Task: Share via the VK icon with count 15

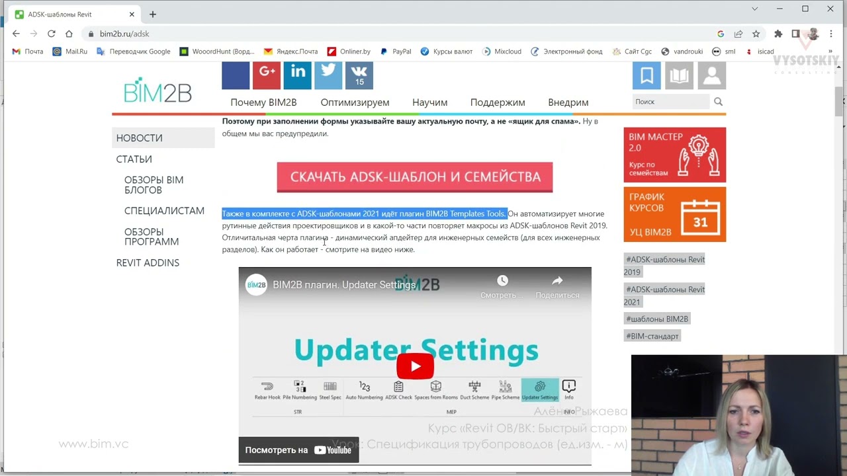Action: click(359, 75)
